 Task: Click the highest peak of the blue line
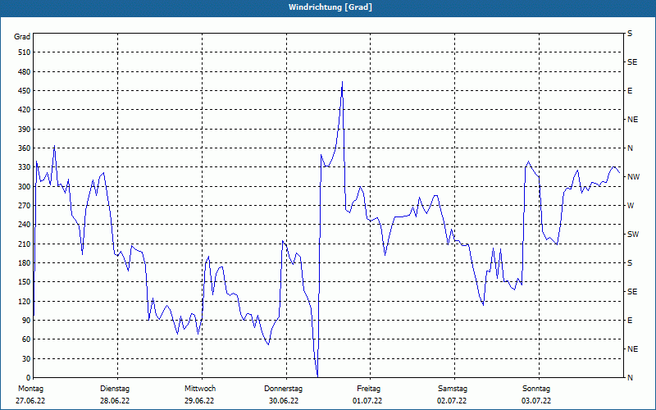342,82
